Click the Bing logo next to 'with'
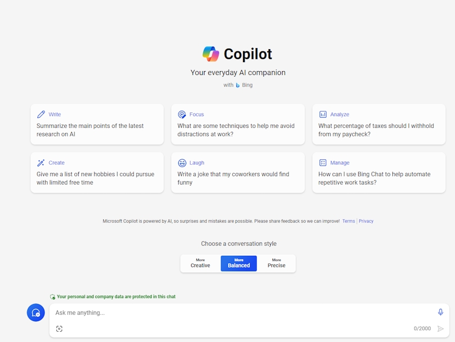This screenshot has height=342, width=455. [x=237, y=85]
